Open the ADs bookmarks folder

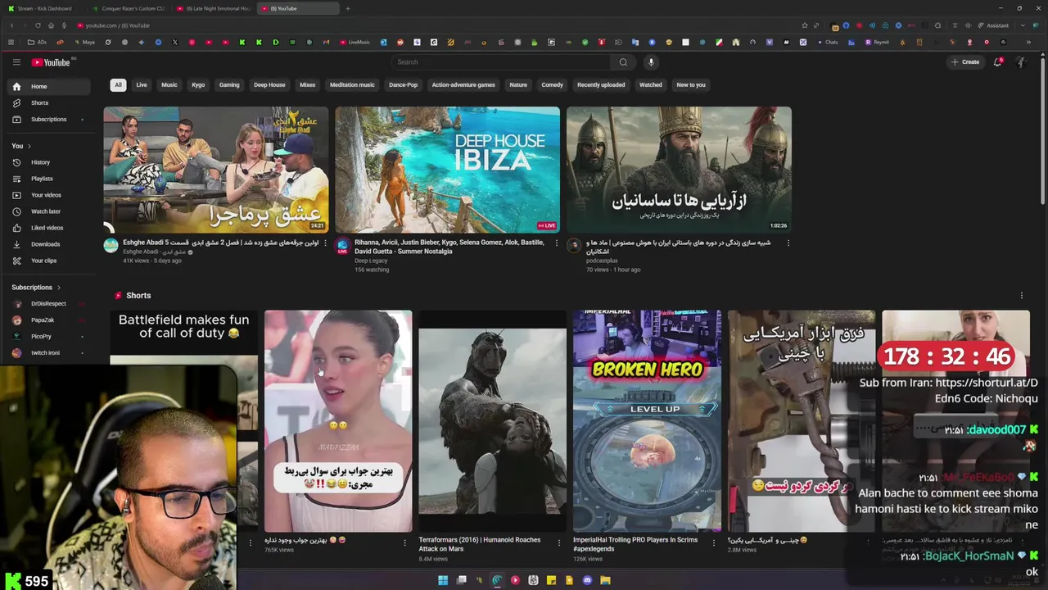pyautogui.click(x=37, y=42)
